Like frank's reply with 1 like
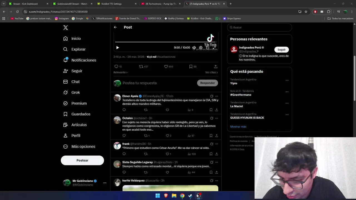This screenshot has height=200, width=356. (169, 154)
